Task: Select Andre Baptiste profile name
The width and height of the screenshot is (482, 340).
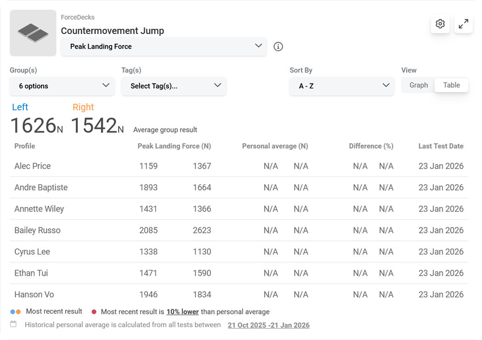Action: (x=41, y=187)
